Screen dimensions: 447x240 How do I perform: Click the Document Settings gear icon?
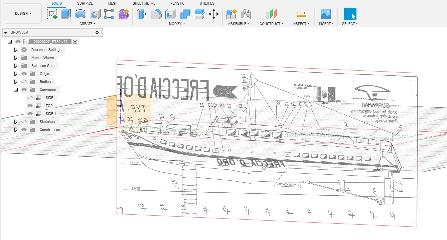[24, 50]
